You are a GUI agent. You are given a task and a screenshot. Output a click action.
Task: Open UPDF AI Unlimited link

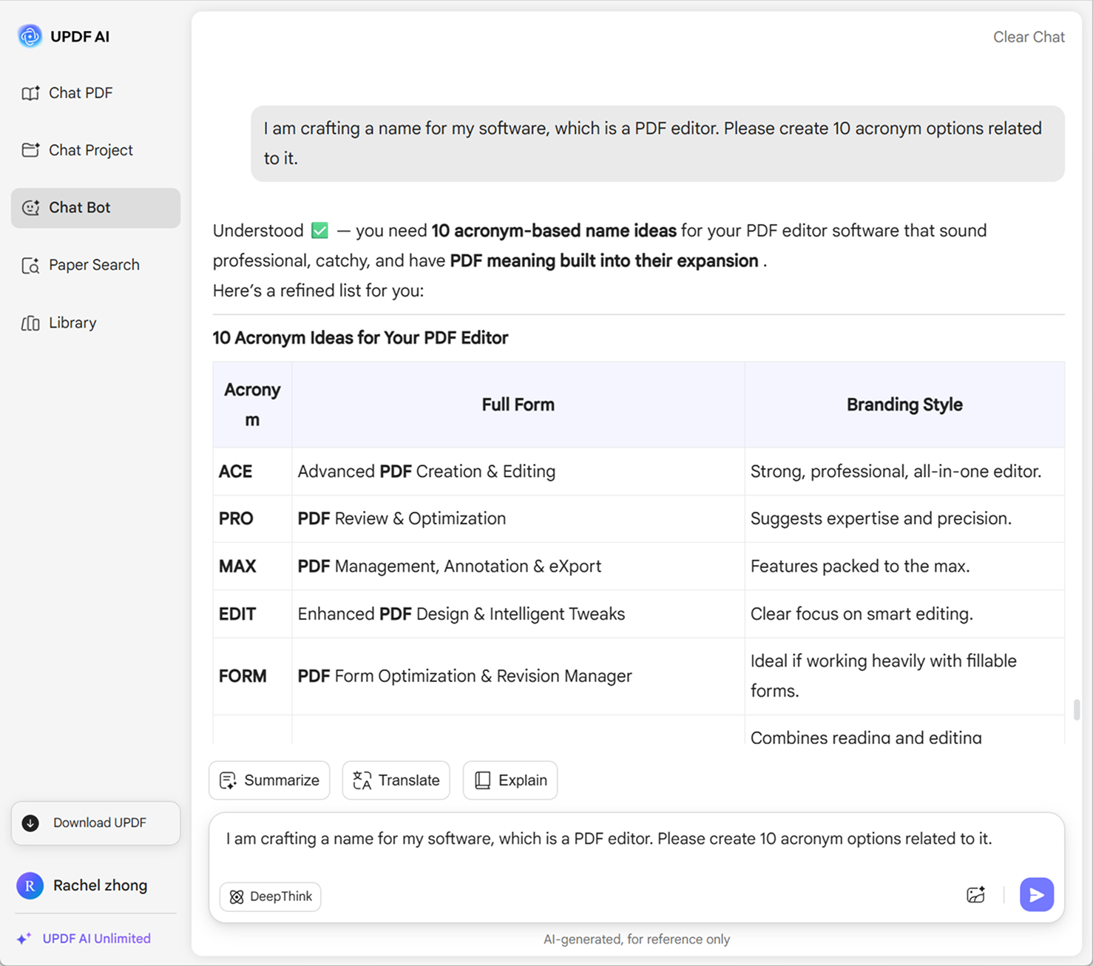96,939
